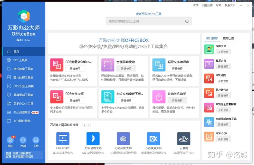Open the 超级文本转语音 text-to-speech icon
254x165 pixels.
coord(159,65)
